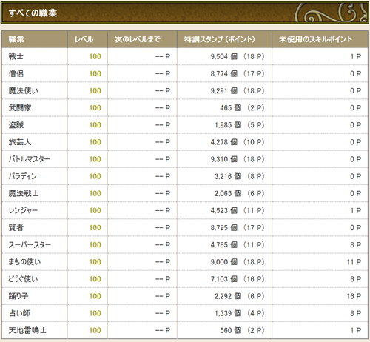This screenshot has width=370, height=342.
Task: Click the 特訓スタンプ（ポイント） column header
Action: pos(220,39)
